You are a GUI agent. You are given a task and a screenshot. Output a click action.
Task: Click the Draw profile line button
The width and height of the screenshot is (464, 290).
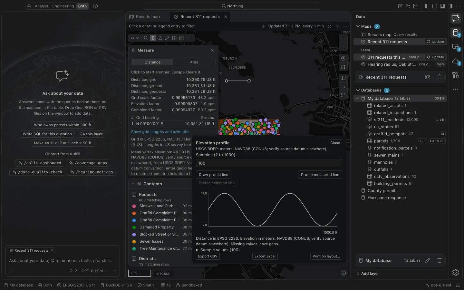213,175
